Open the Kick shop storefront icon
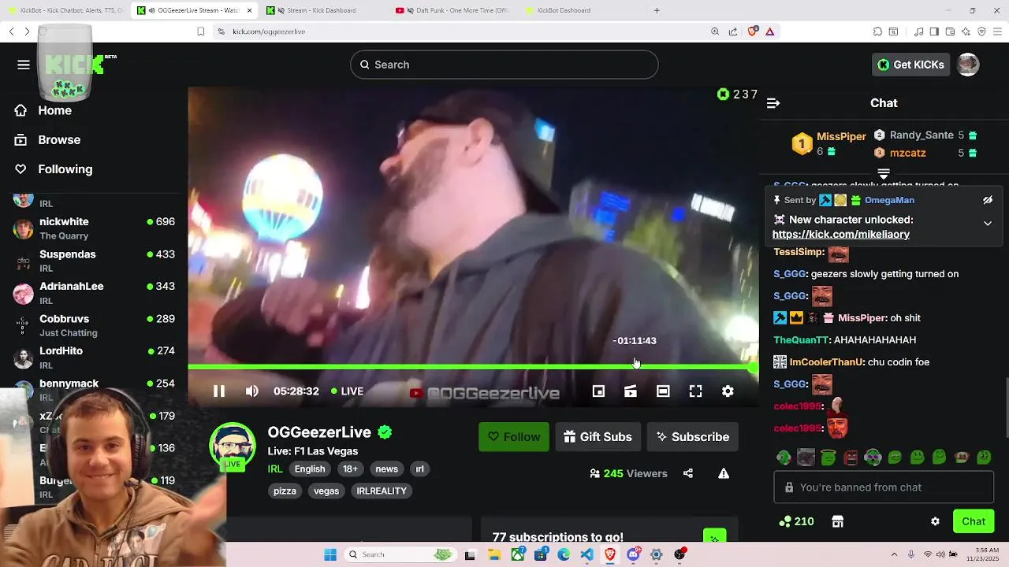Viewport: 1009px width, 567px height. tap(838, 521)
